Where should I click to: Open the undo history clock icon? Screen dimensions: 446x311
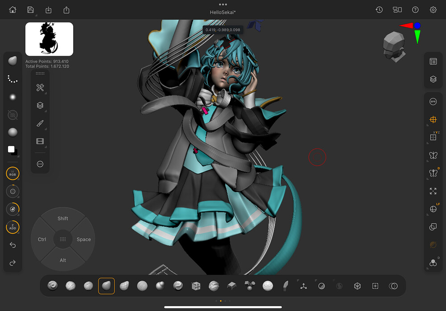point(379,10)
